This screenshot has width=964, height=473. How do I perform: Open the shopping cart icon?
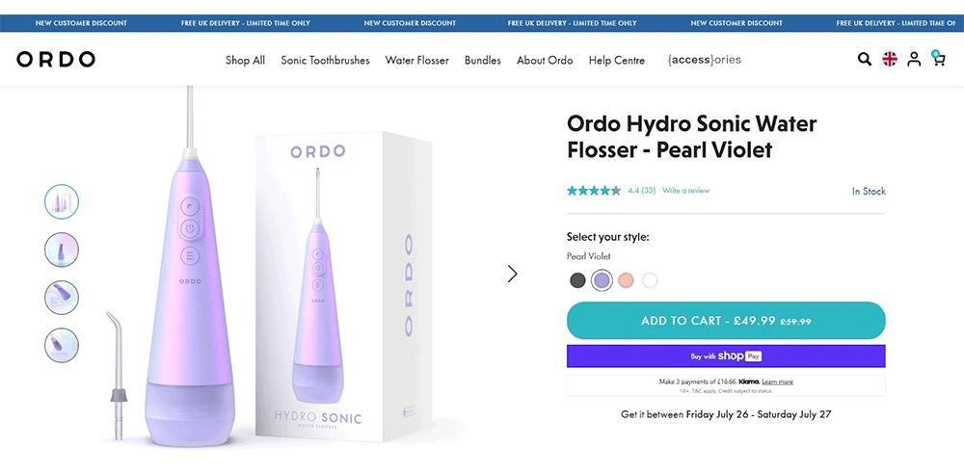[938, 60]
